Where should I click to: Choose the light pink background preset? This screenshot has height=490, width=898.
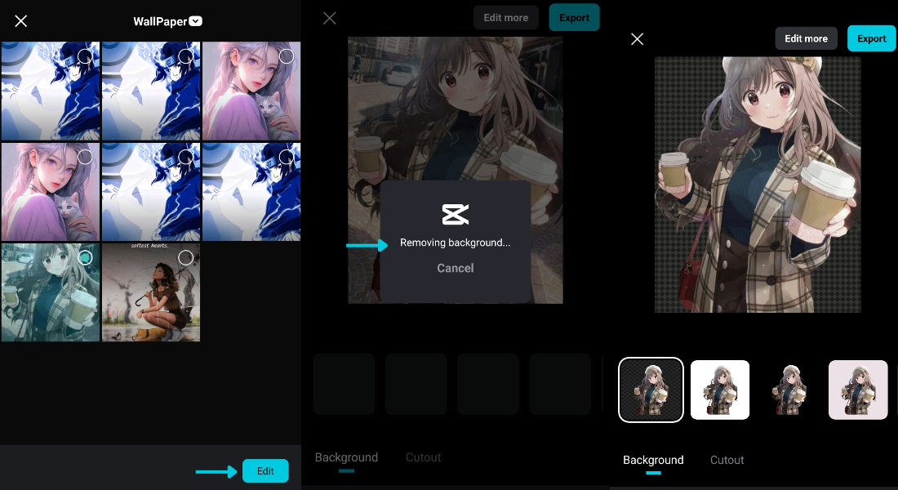tap(858, 390)
